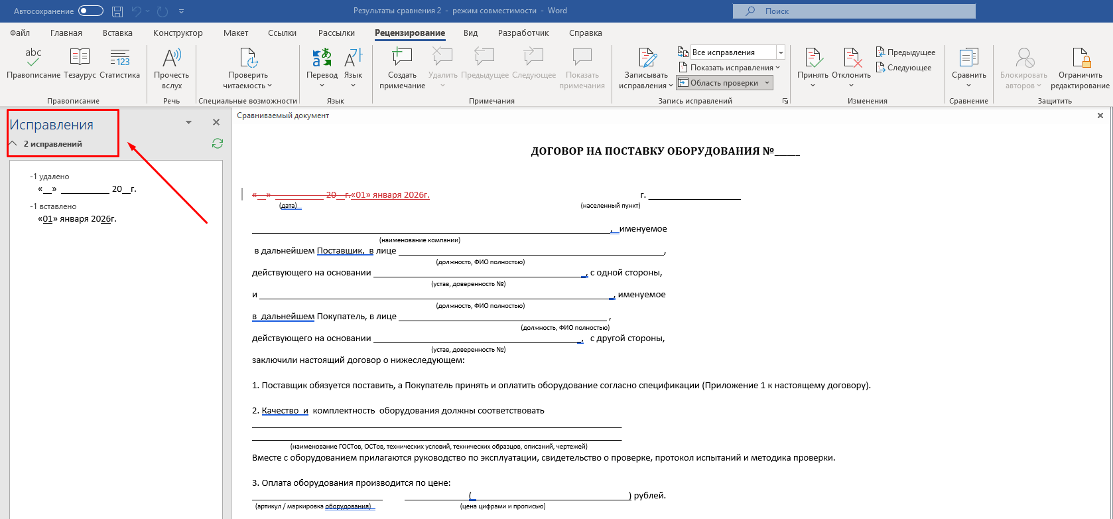Accept the change with Принять icon
The height and width of the screenshot is (519, 1113).
point(813,68)
